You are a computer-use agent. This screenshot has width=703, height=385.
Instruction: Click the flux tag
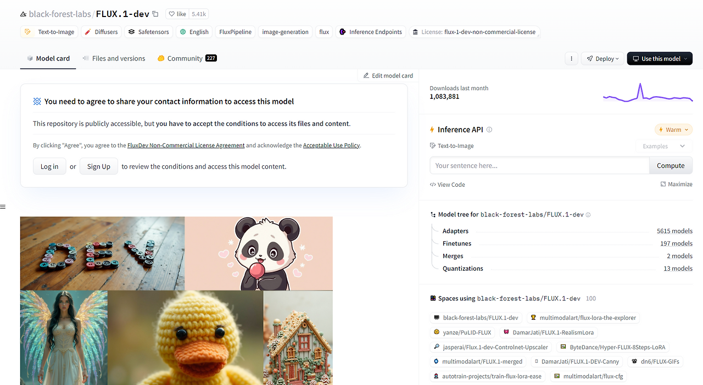tap(324, 32)
